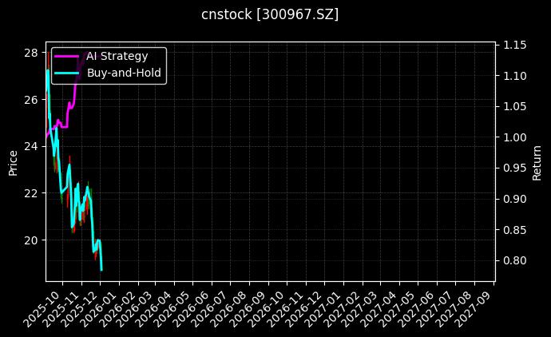Click the 1.15 return tick label

(x=513, y=46)
